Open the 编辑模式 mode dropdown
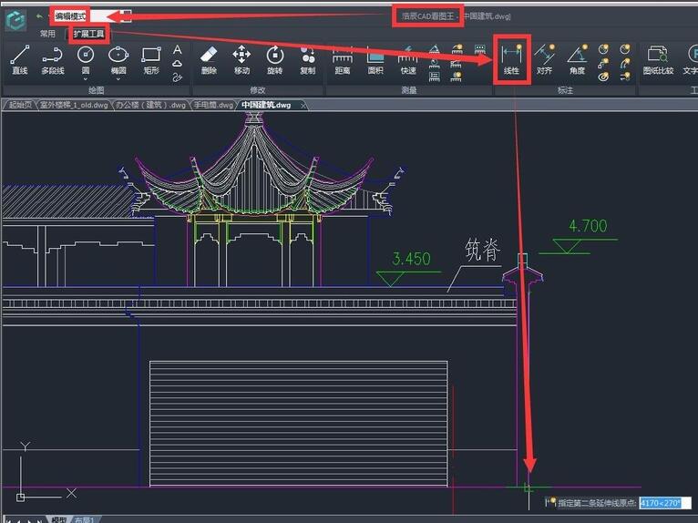Viewport: 698px width, 523px height. click(x=125, y=16)
